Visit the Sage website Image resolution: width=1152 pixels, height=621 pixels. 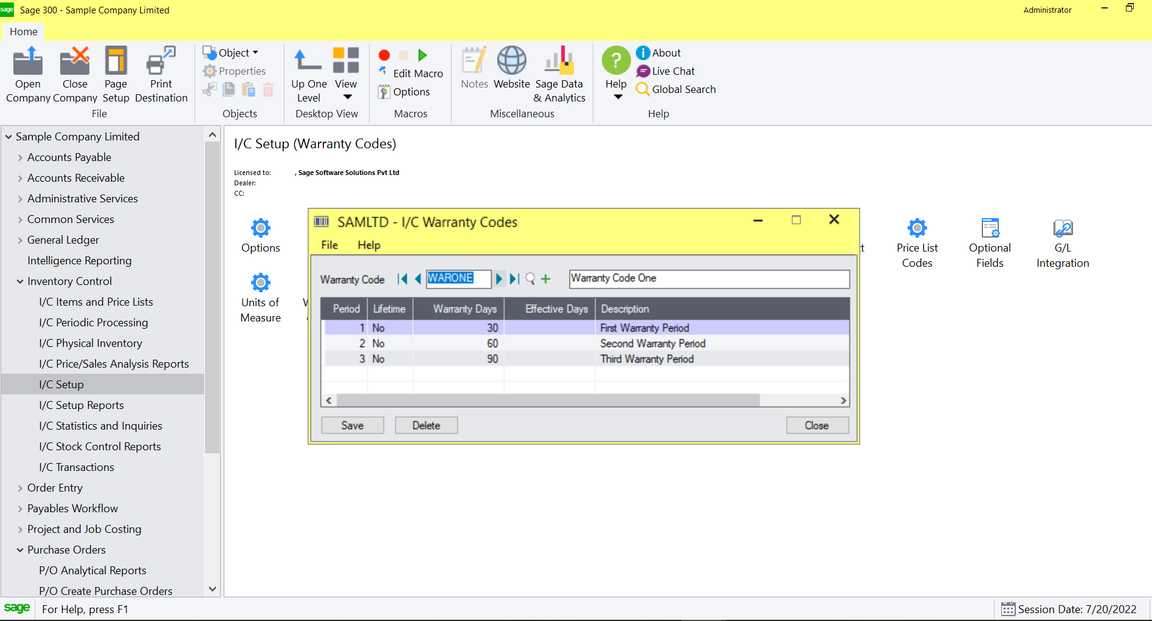pos(511,67)
